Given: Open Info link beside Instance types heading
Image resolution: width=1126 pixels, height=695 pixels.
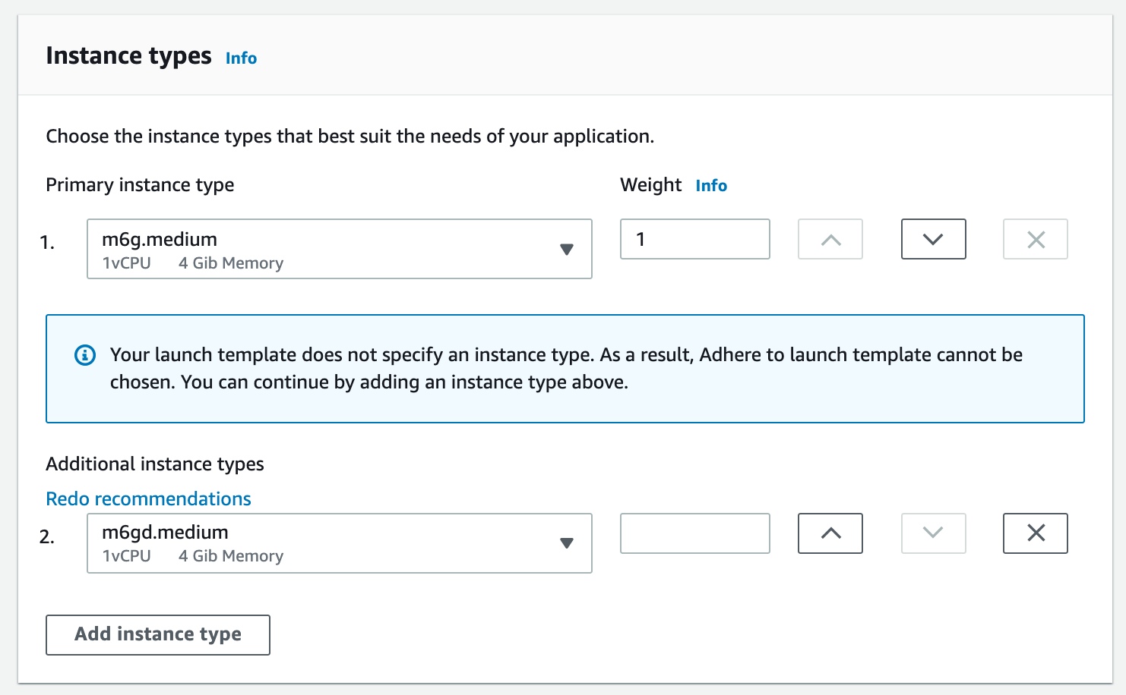Looking at the screenshot, I should [241, 58].
